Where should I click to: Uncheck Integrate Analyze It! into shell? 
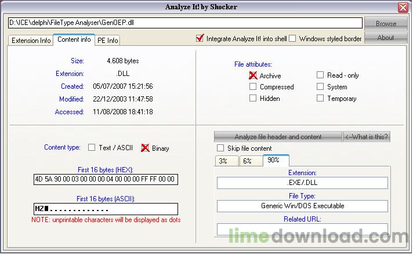(200, 38)
